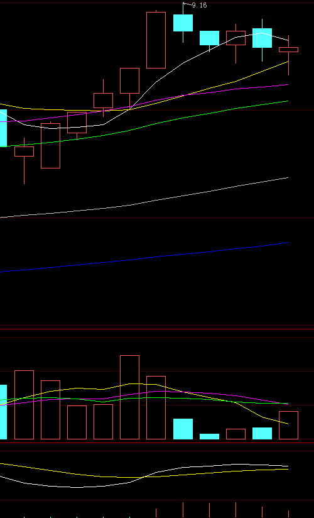Click the largest solid cyan volume bar
314x518 pixels.
point(183,429)
